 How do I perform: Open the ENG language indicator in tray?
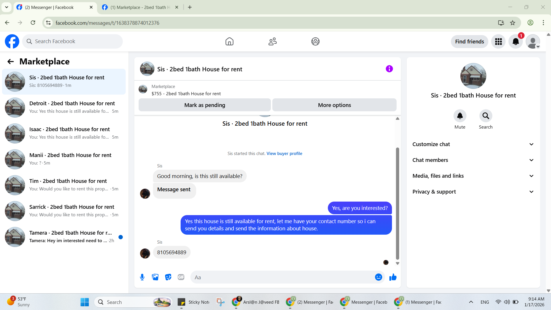[x=485, y=302]
